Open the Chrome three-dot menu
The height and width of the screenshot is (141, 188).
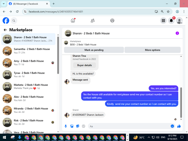184,12
